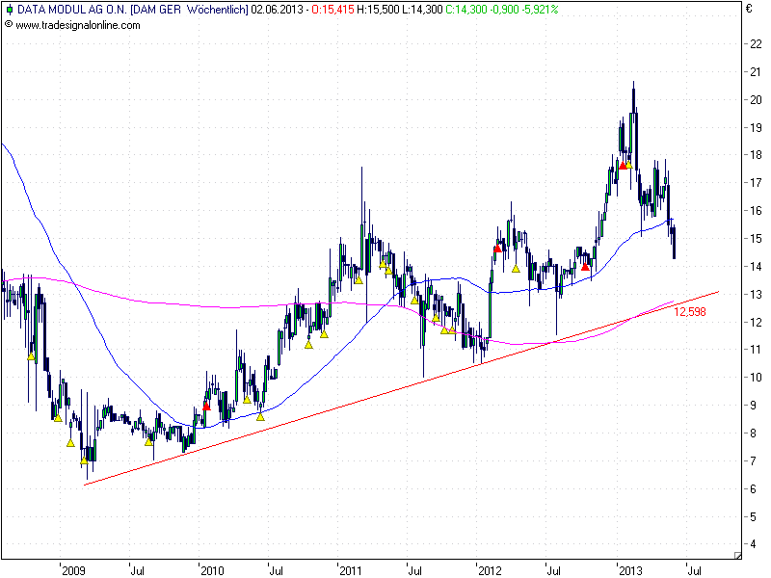Click the open value O:15,415
Image resolution: width=771 pixels, height=578 pixels.
pyautogui.click(x=332, y=10)
